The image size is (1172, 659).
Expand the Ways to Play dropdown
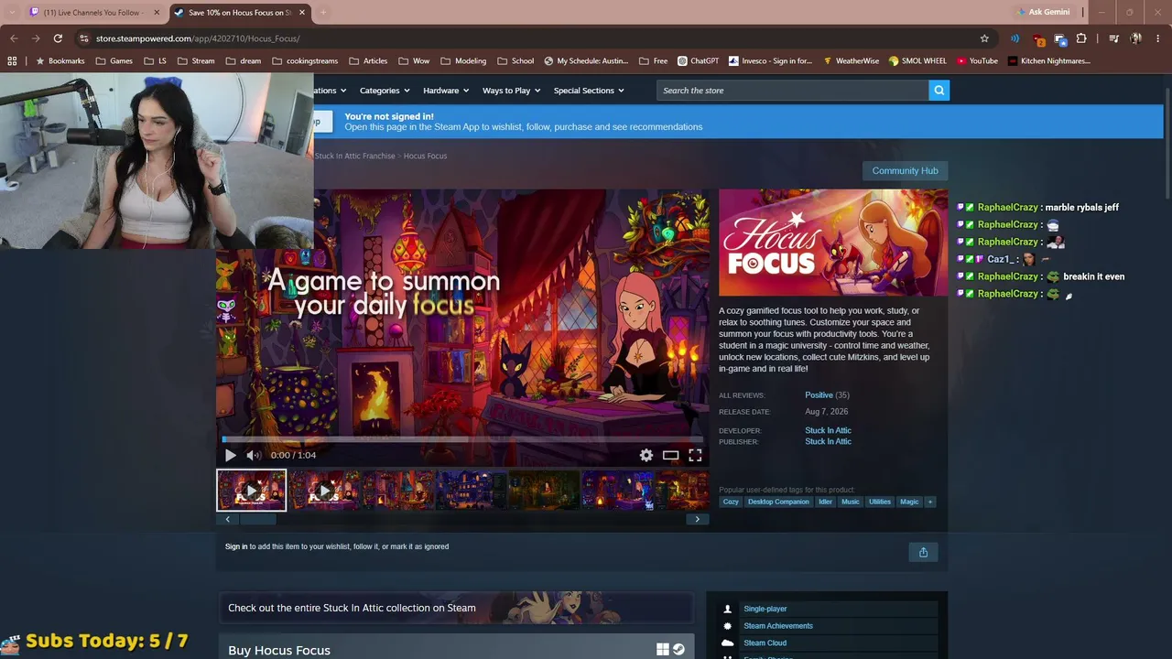point(512,91)
